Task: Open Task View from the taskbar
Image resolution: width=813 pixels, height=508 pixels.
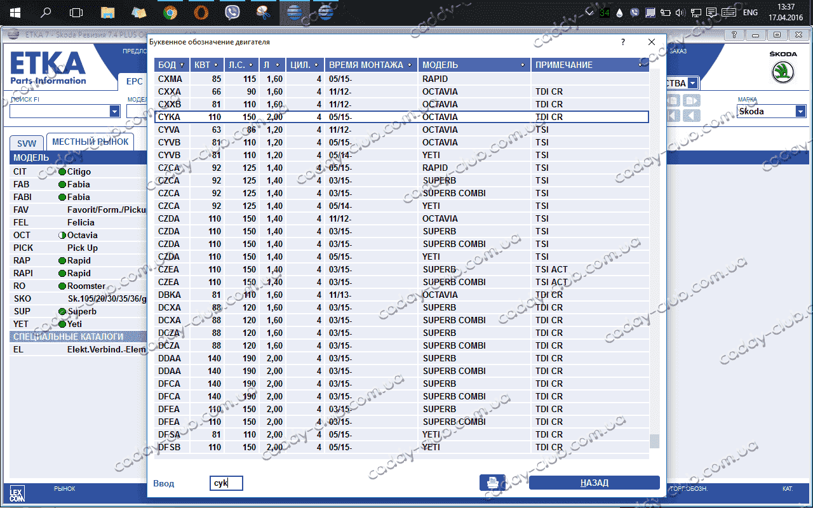Action: tap(76, 12)
